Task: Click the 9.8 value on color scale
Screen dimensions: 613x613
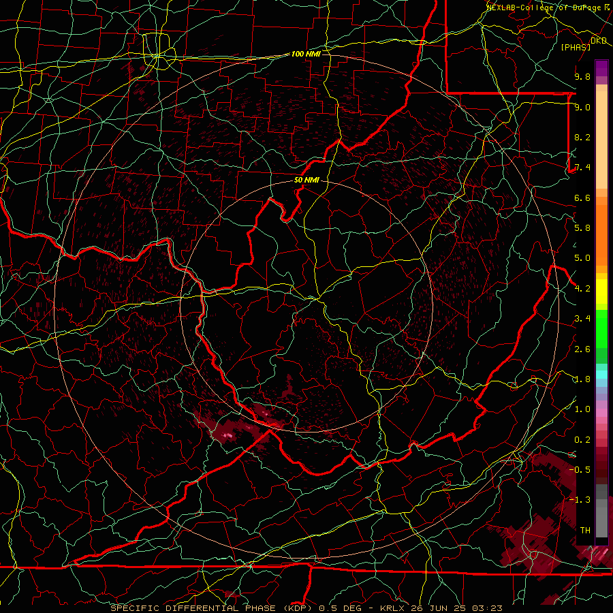Action: pyautogui.click(x=582, y=76)
